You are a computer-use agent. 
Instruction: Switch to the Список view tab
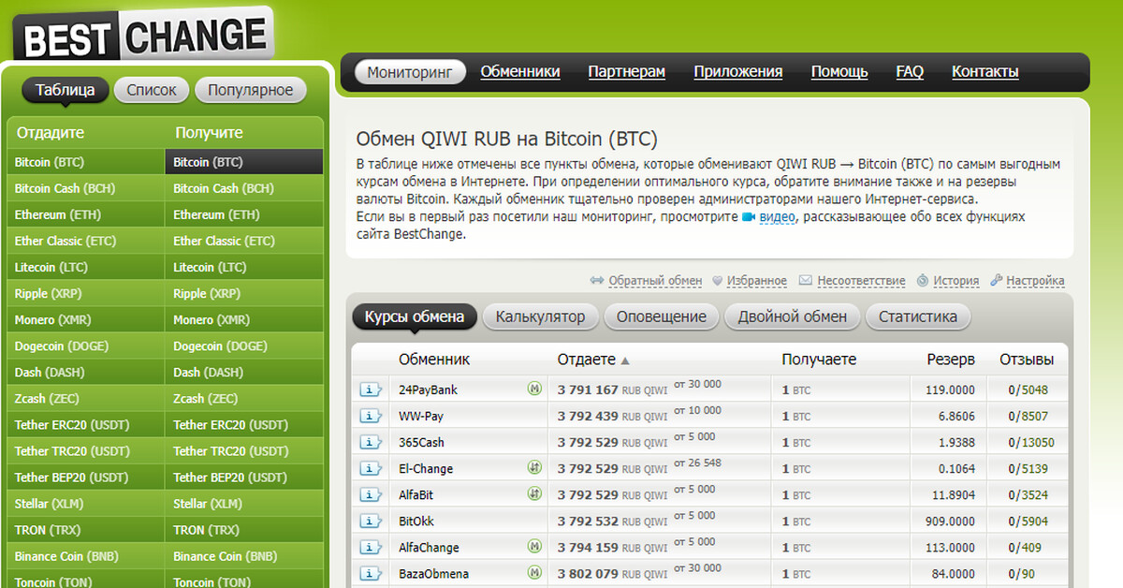pos(152,90)
